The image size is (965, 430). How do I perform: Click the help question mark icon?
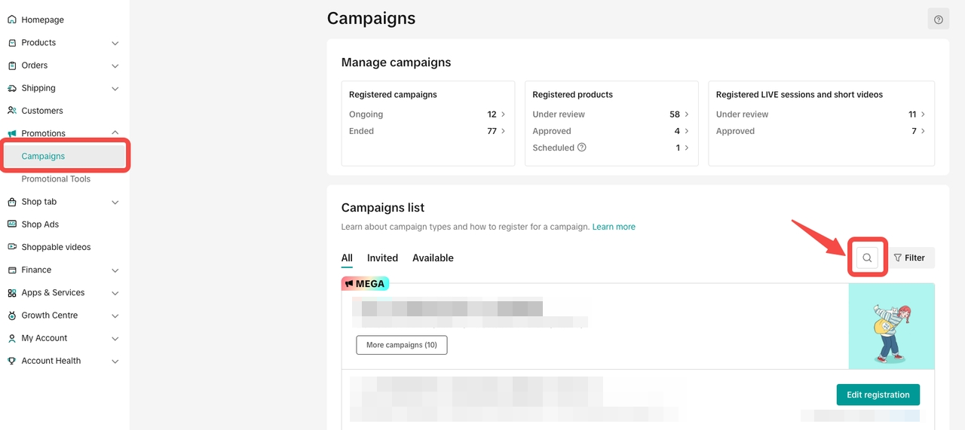click(938, 20)
